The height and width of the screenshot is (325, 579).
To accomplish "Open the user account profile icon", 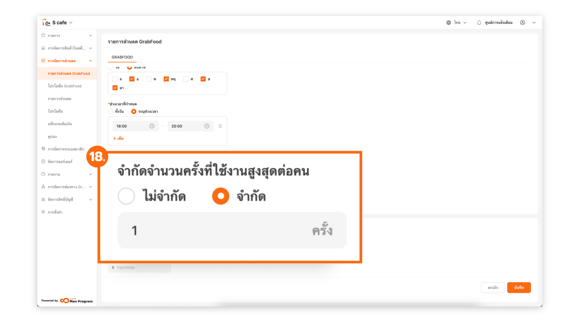I will [523, 23].
